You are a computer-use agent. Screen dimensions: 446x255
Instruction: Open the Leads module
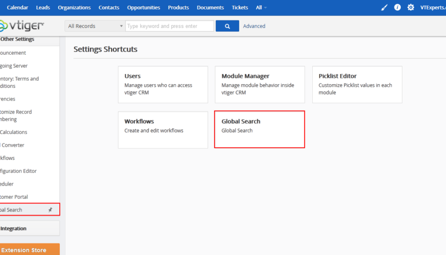pyautogui.click(x=43, y=7)
